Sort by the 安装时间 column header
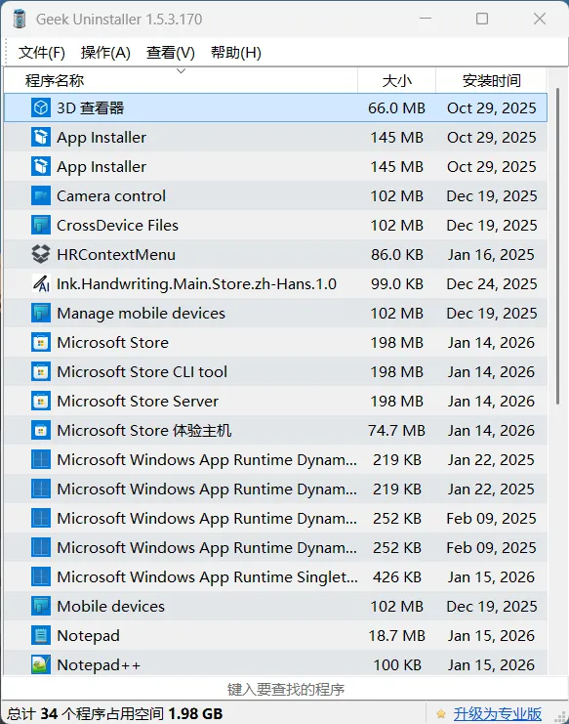This screenshot has height=724, width=569. (x=492, y=80)
